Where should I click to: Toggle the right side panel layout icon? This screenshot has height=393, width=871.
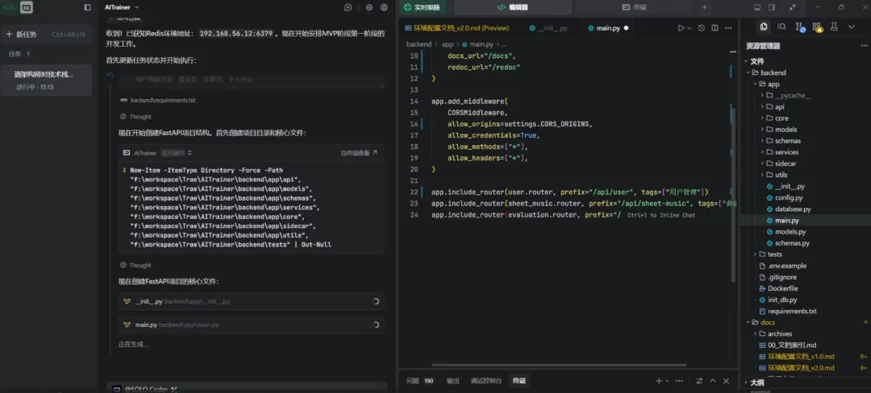772,7
